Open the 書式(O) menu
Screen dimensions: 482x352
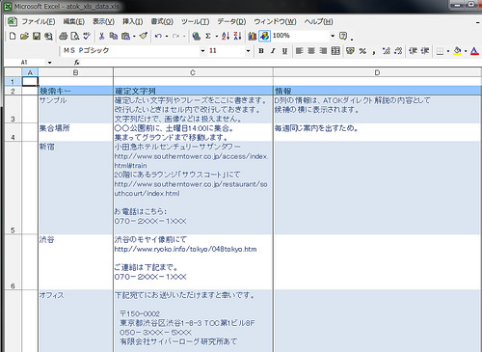pos(162,21)
